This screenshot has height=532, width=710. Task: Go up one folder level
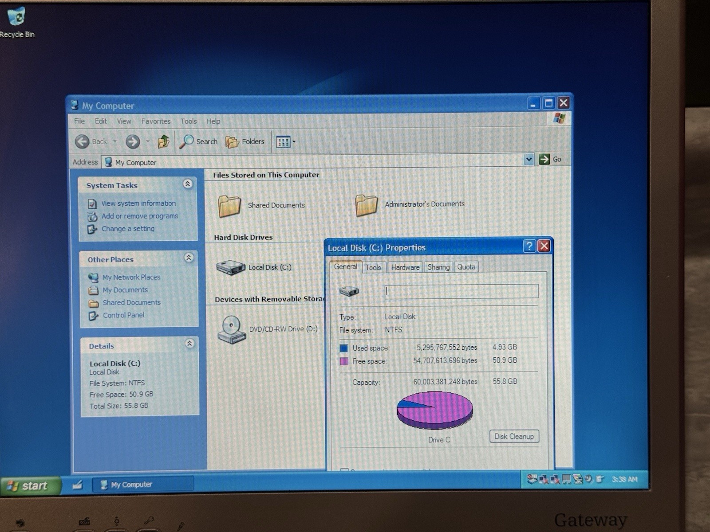(x=163, y=141)
